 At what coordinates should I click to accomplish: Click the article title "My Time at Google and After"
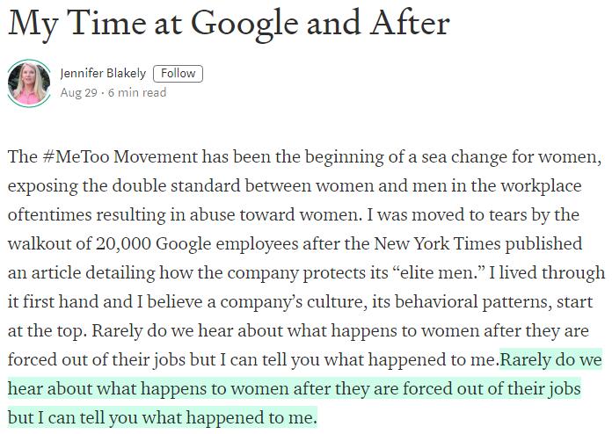(x=228, y=24)
